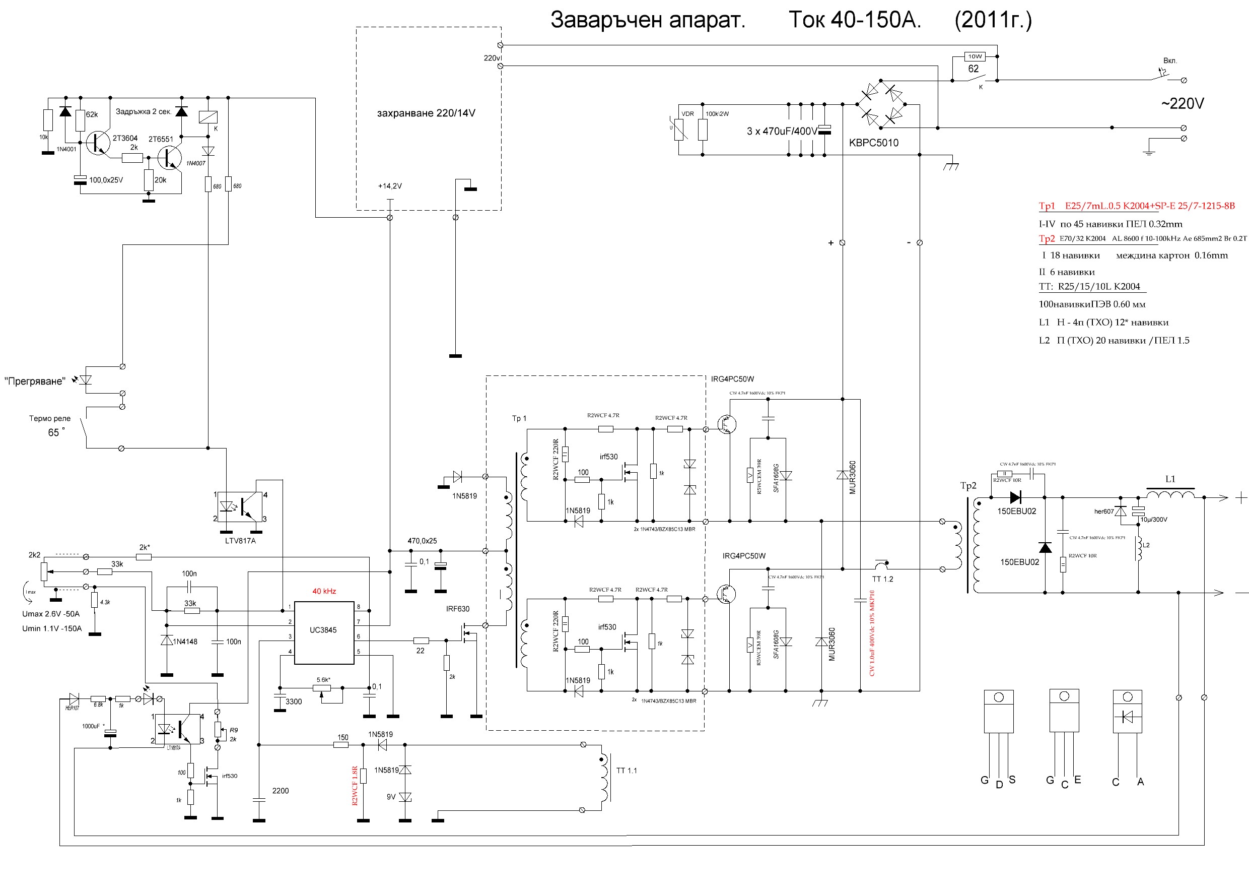Screen dimensions: 1249x893
Task: Click the 2k2 potentiometer symbol
Action: click(44, 571)
